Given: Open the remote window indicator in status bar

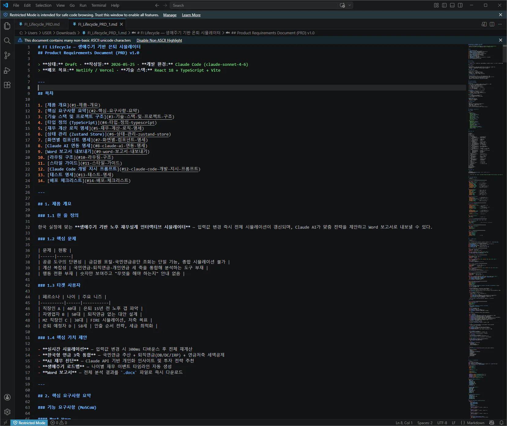Looking at the screenshot, I should pos(5,423).
